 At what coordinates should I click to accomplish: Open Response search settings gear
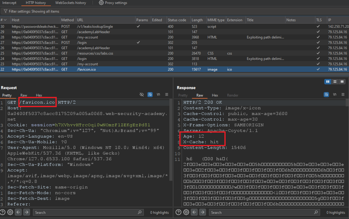(186, 212)
